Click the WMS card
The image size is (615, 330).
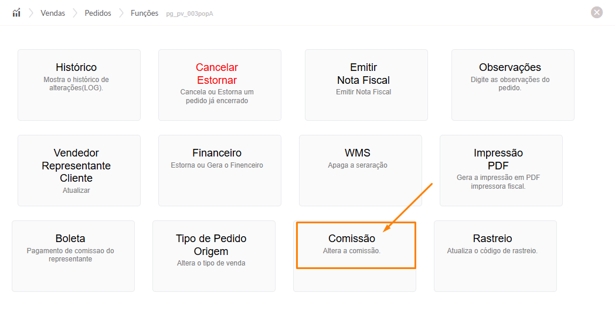click(361, 171)
